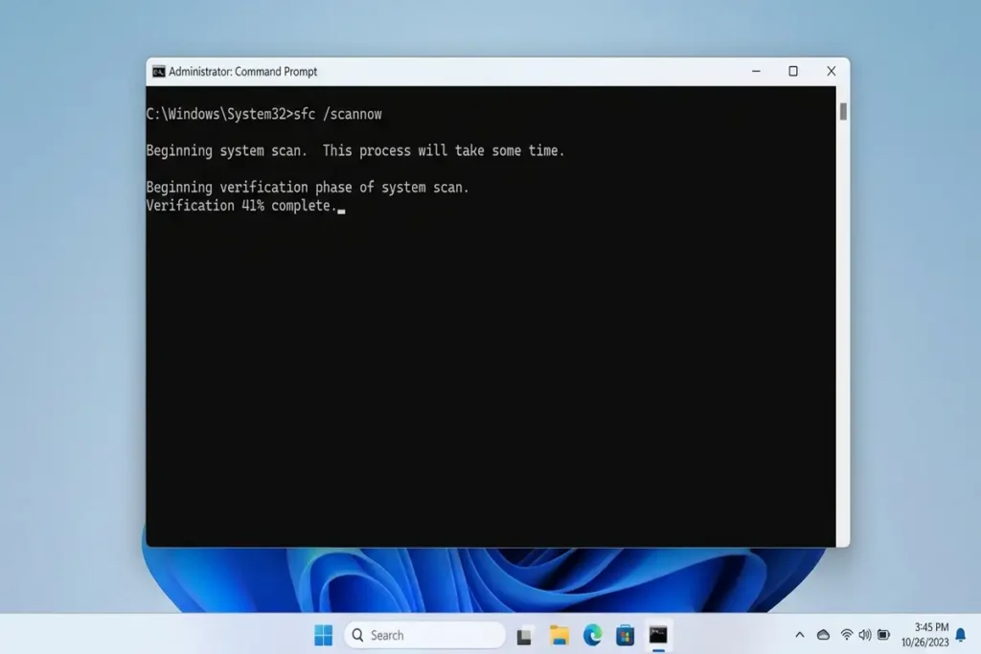The height and width of the screenshot is (654, 981).
Task: Click the battery status icon
Action: coord(883,635)
